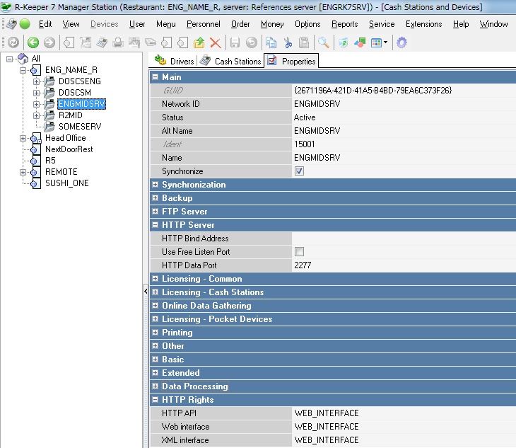
Task: Select REMOTE restaurant in tree
Action: [x=61, y=172]
